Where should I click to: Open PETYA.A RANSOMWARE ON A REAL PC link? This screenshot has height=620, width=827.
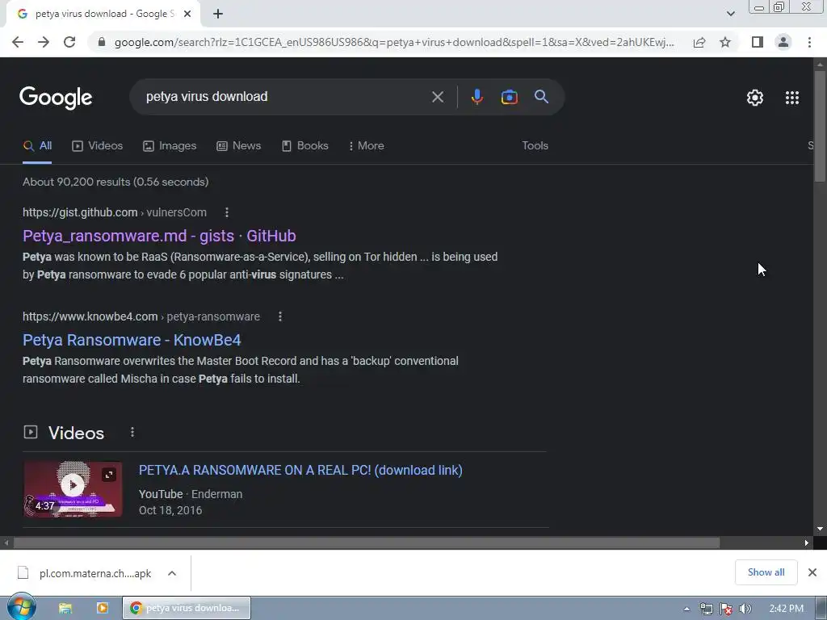[300, 471]
